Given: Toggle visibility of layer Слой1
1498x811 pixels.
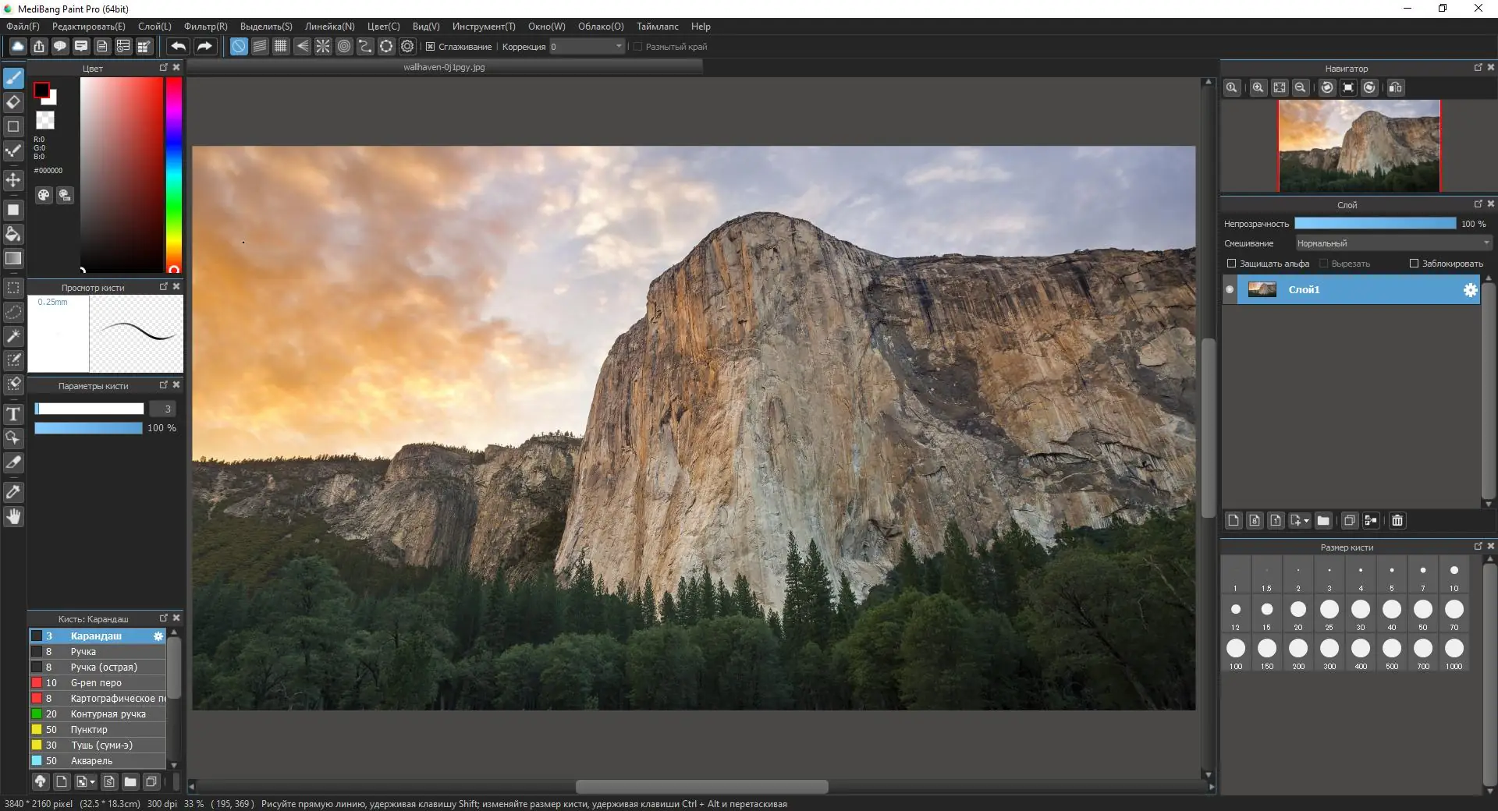Looking at the screenshot, I should 1230,289.
